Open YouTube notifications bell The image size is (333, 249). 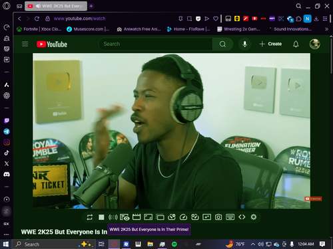click(296, 44)
